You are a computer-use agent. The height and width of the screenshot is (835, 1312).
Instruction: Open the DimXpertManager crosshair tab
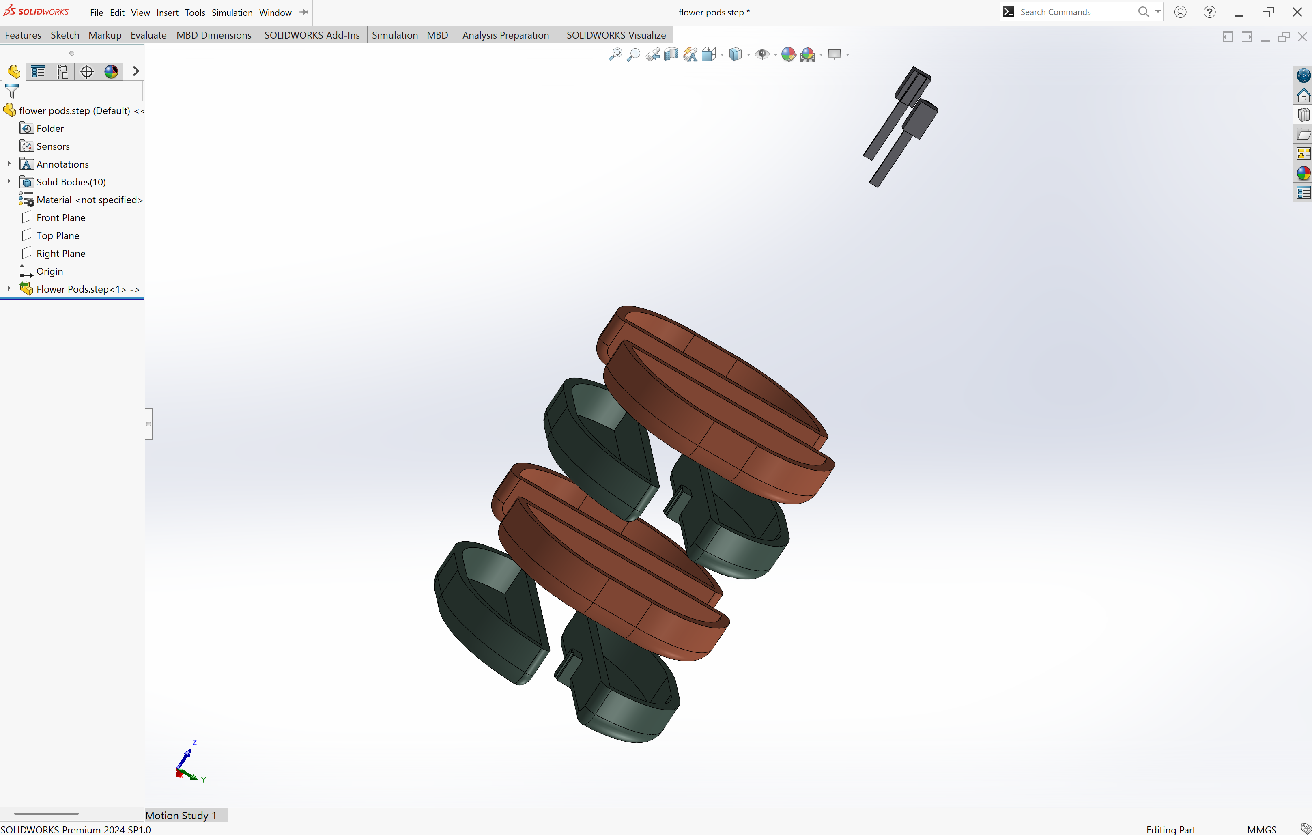87,71
